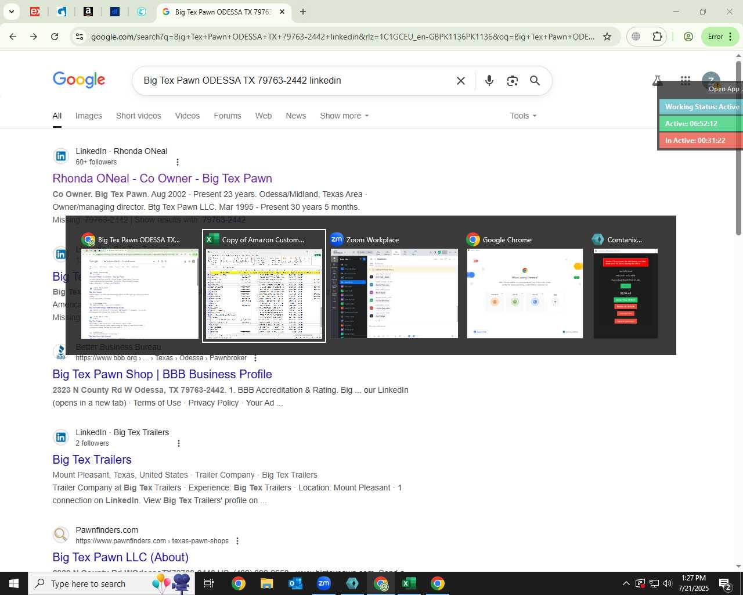Search by image with Google Lens icon
The height and width of the screenshot is (595, 743).
point(512,81)
